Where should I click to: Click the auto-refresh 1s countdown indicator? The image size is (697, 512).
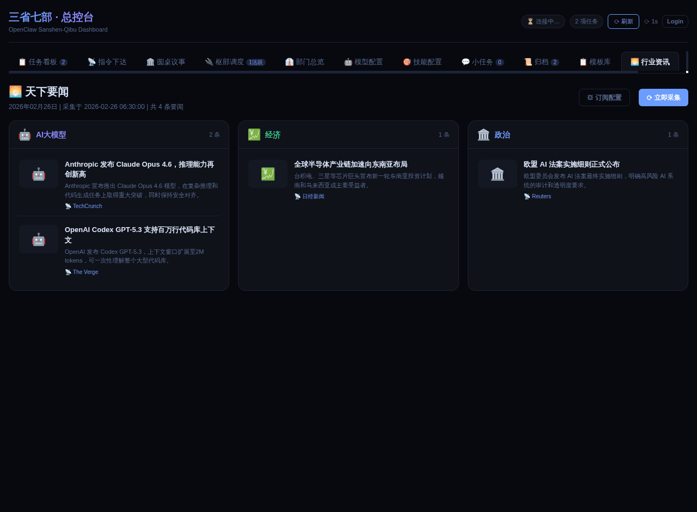(651, 22)
